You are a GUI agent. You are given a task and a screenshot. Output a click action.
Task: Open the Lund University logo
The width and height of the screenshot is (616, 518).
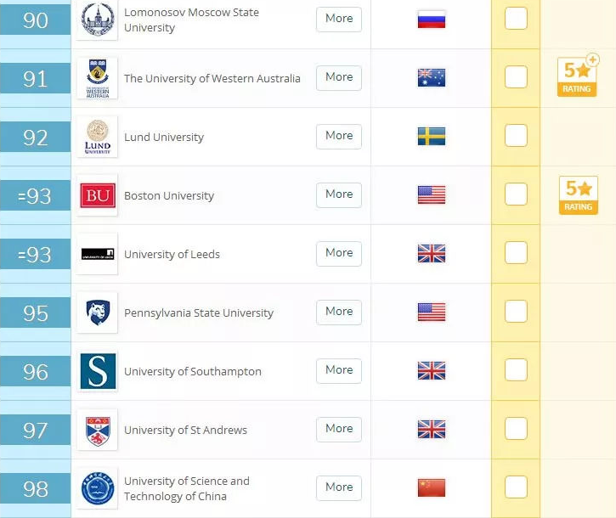click(98, 137)
